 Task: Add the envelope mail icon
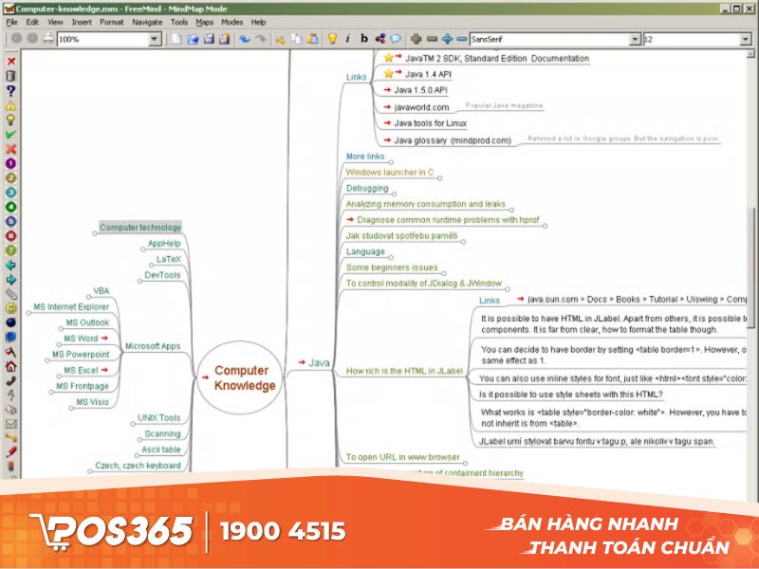pos(10,424)
